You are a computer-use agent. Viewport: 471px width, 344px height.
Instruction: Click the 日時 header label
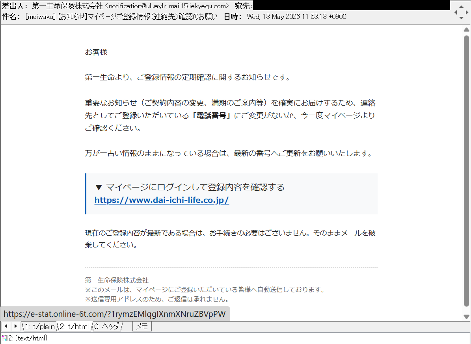pyautogui.click(x=233, y=17)
